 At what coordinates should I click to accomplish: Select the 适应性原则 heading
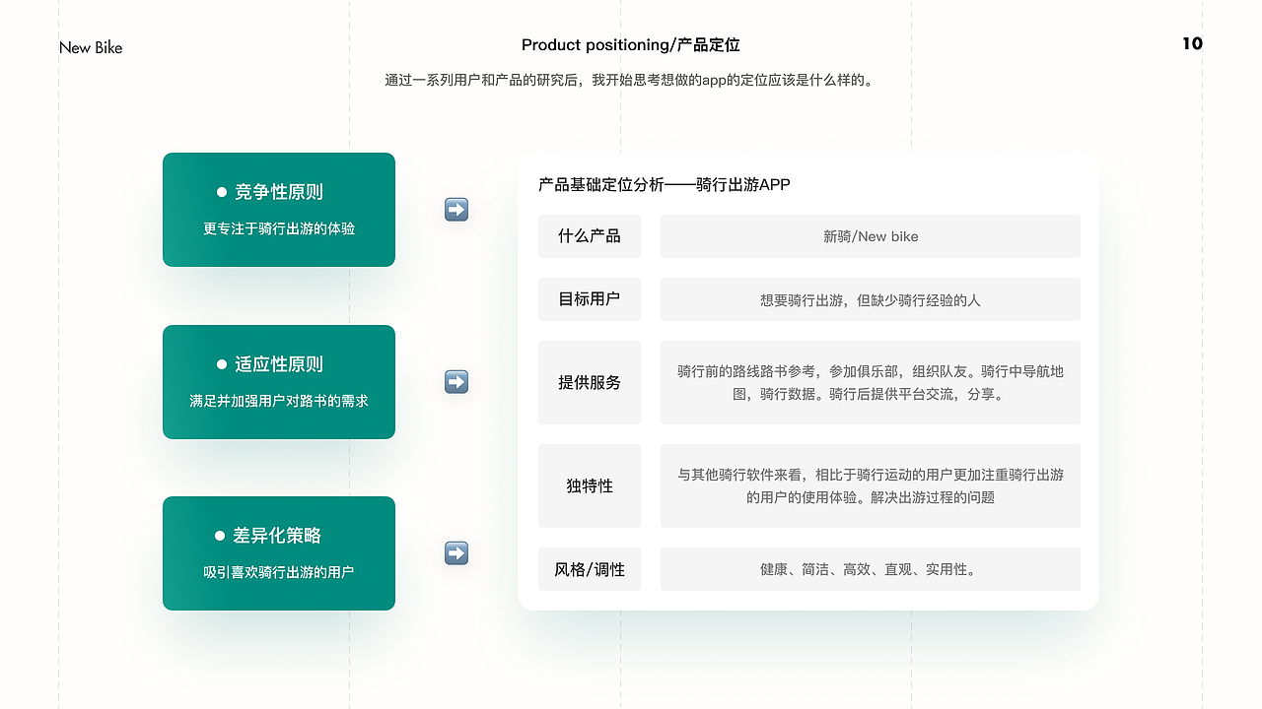[x=279, y=364]
